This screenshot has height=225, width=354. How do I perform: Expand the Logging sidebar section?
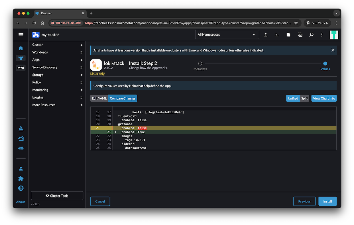57,97
